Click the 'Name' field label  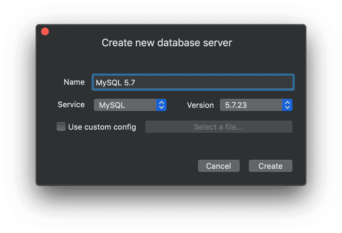tap(74, 82)
